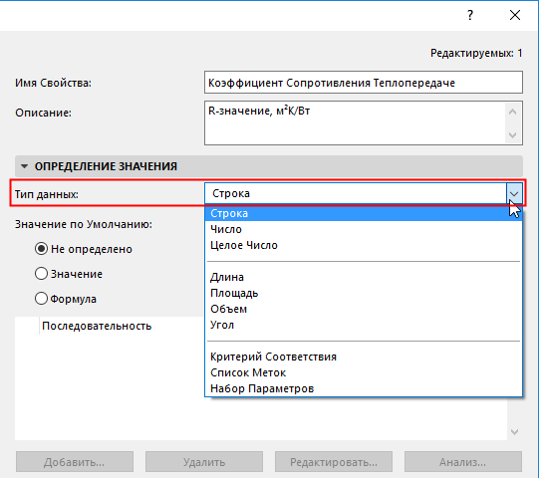The width and height of the screenshot is (539, 478).
Task: Choose Список Меток option
Action: [x=364, y=372]
